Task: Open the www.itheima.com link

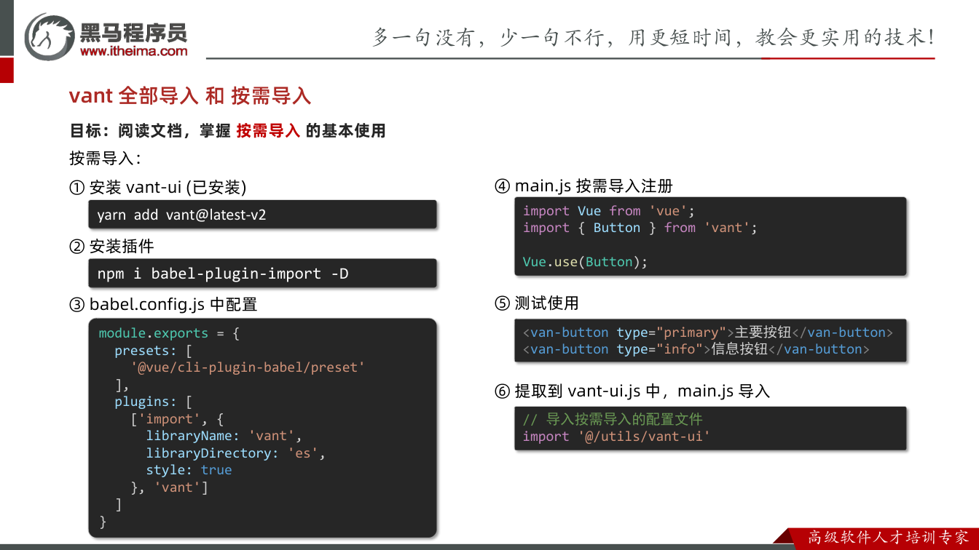Action: click(134, 51)
